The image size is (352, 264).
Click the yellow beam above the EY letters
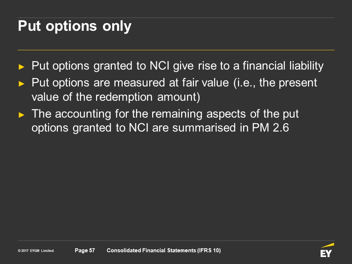[x=327, y=245]
